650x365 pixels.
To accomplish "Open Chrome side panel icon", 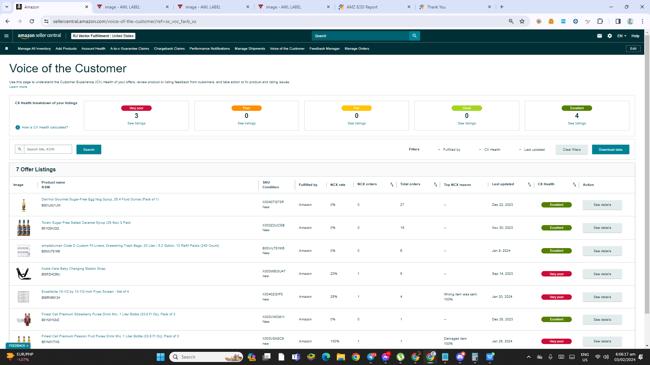I will click(618, 21).
